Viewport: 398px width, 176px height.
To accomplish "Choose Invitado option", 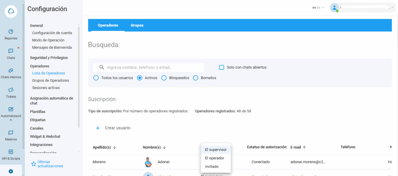I will coord(216,166).
